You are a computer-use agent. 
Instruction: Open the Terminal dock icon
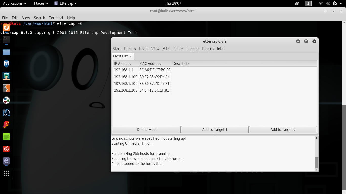coord(6,39)
